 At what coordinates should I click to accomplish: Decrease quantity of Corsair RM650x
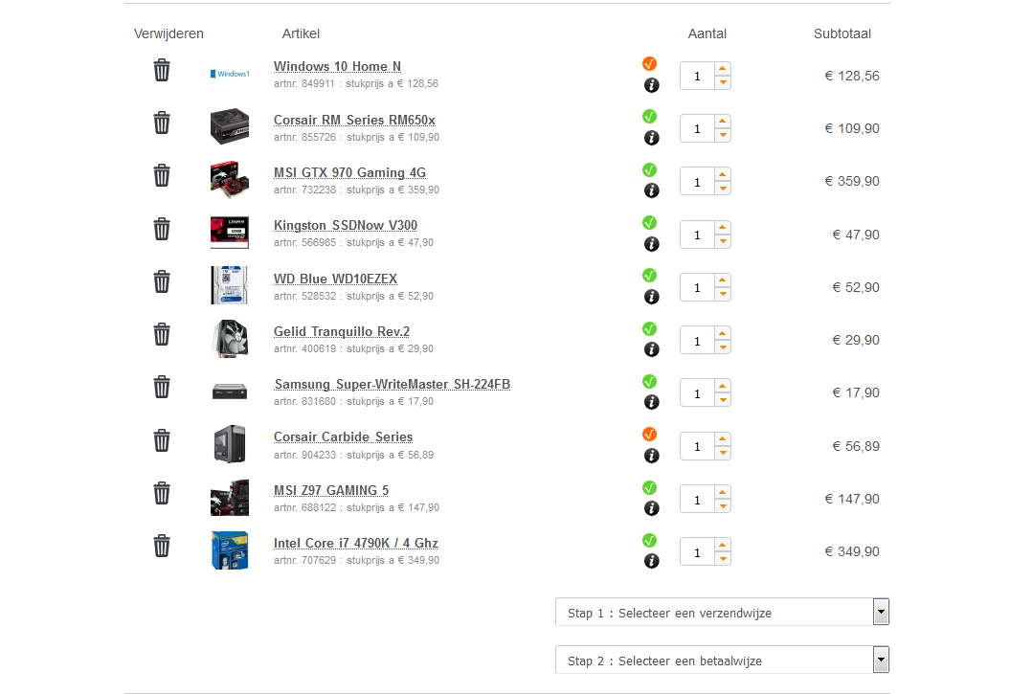[723, 135]
